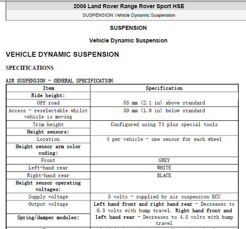Select '4 per vehicle - one sensor for each wheel'
This screenshot has height=229, width=246.
pyautogui.click(x=164, y=139)
